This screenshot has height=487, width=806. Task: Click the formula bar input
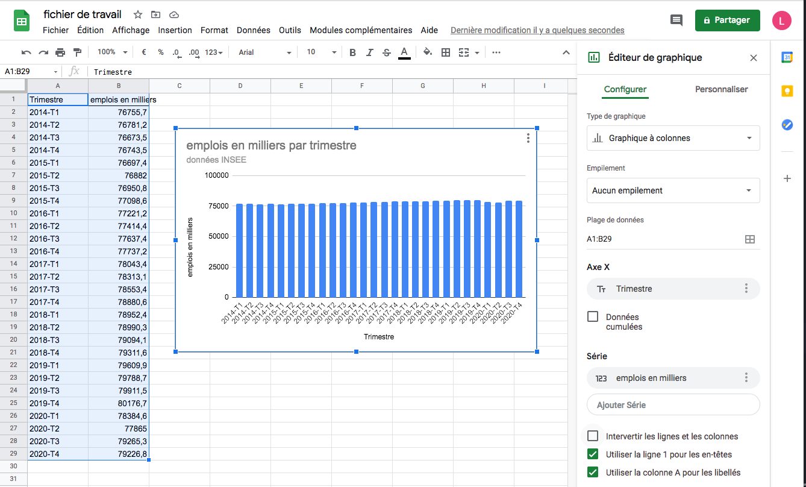click(331, 72)
